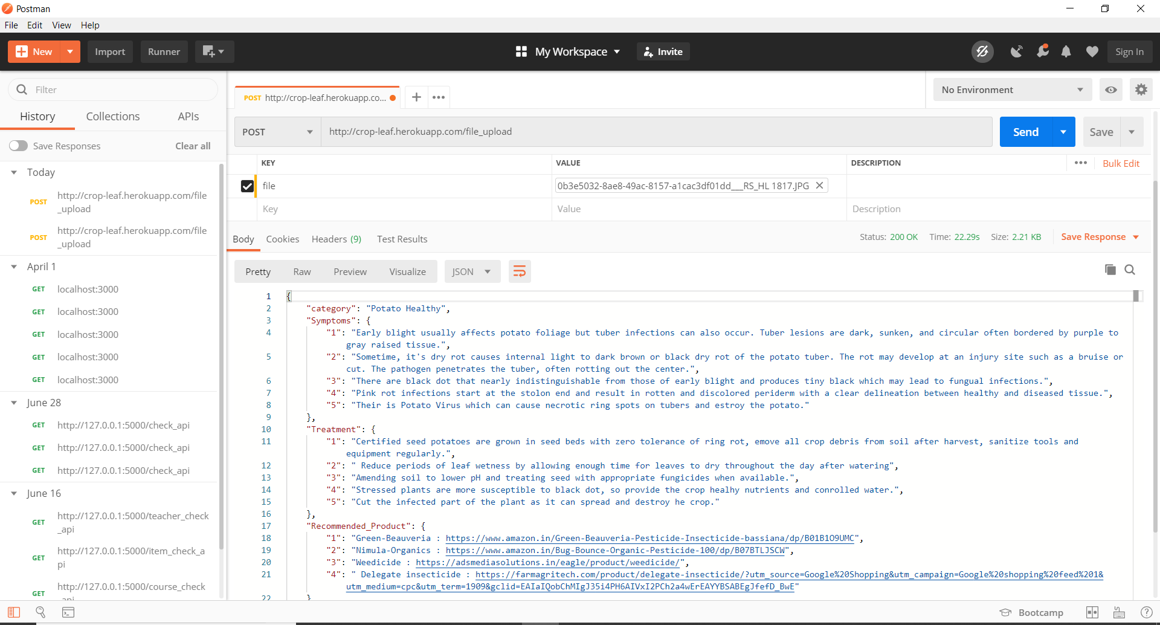Preview environment variables with the eye icon
Viewport: 1160px width, 625px height.
pos(1110,89)
